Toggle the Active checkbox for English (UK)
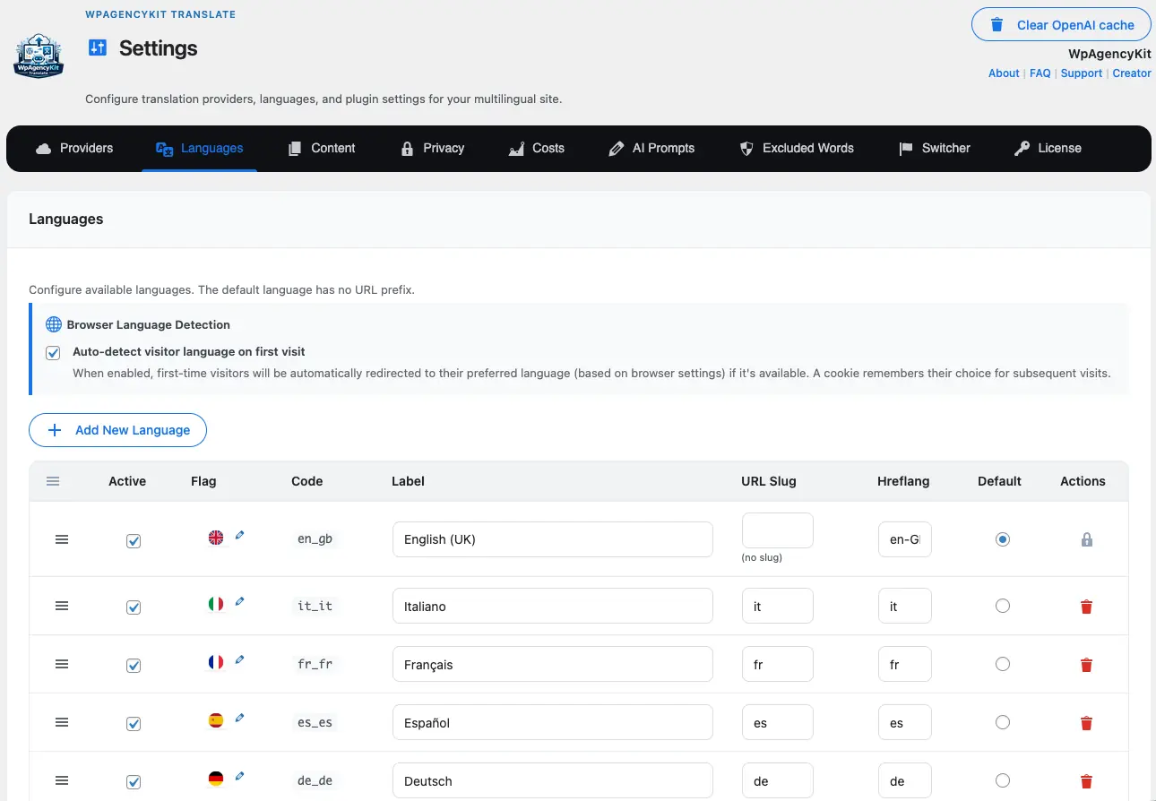Viewport: 1156px width, 801px height. click(134, 541)
